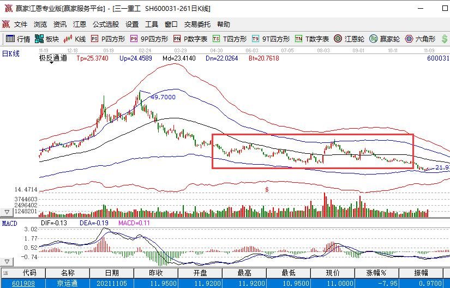Select the 京运通 name cell
Screen dimensions: 450x288
pos(68,284)
